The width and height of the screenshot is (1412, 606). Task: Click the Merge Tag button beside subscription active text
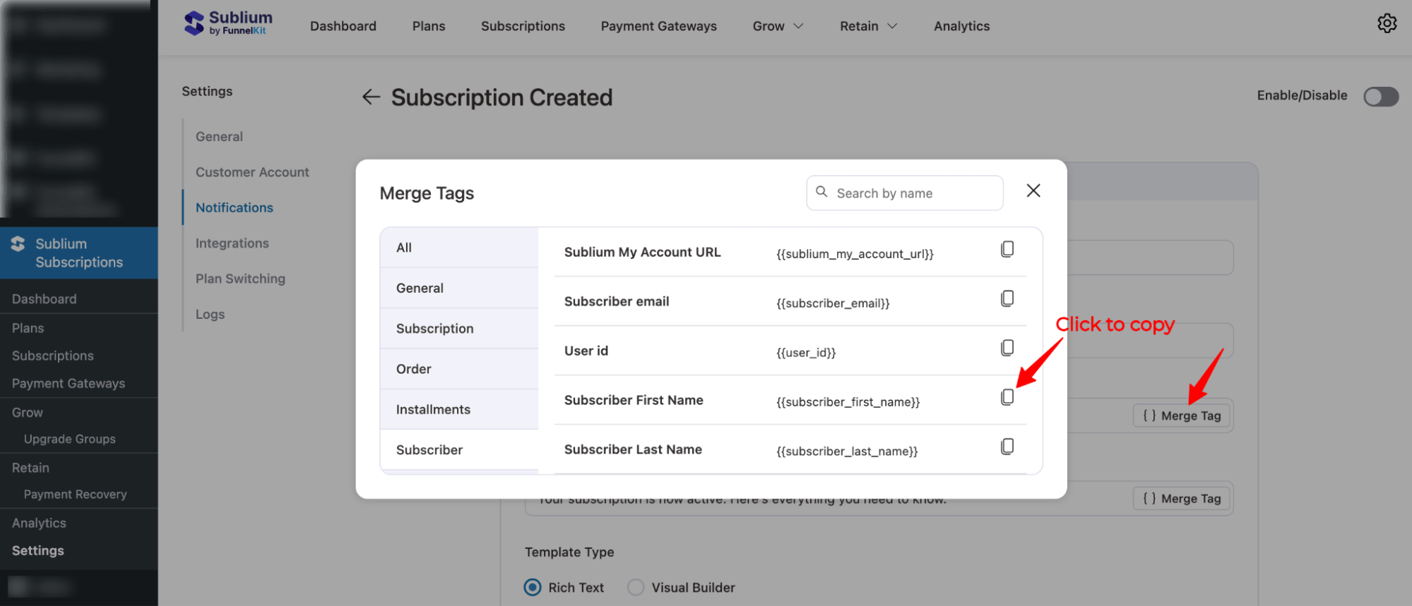click(1182, 499)
